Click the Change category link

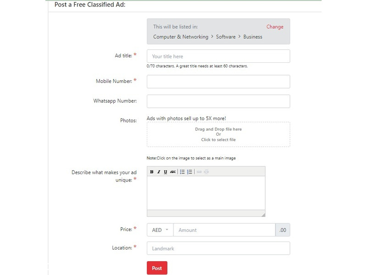pos(275,27)
